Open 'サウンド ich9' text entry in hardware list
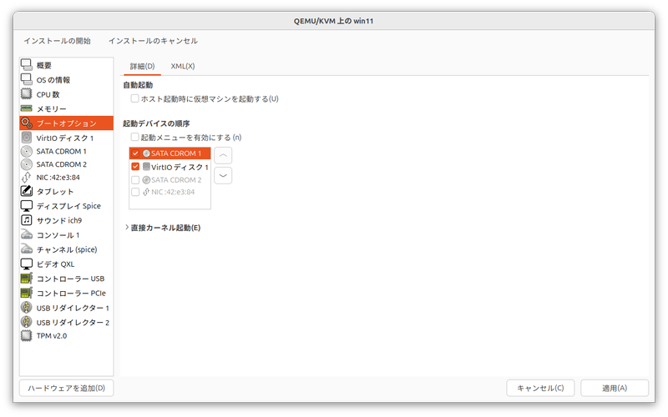Screen dimensions: 668x417 [58, 220]
